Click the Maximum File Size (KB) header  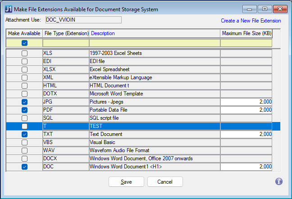click(246, 33)
